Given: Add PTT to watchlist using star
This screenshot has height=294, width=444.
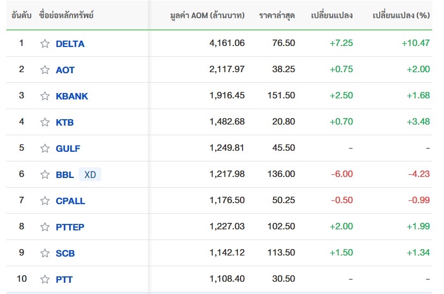Looking at the screenshot, I should click(x=45, y=279).
